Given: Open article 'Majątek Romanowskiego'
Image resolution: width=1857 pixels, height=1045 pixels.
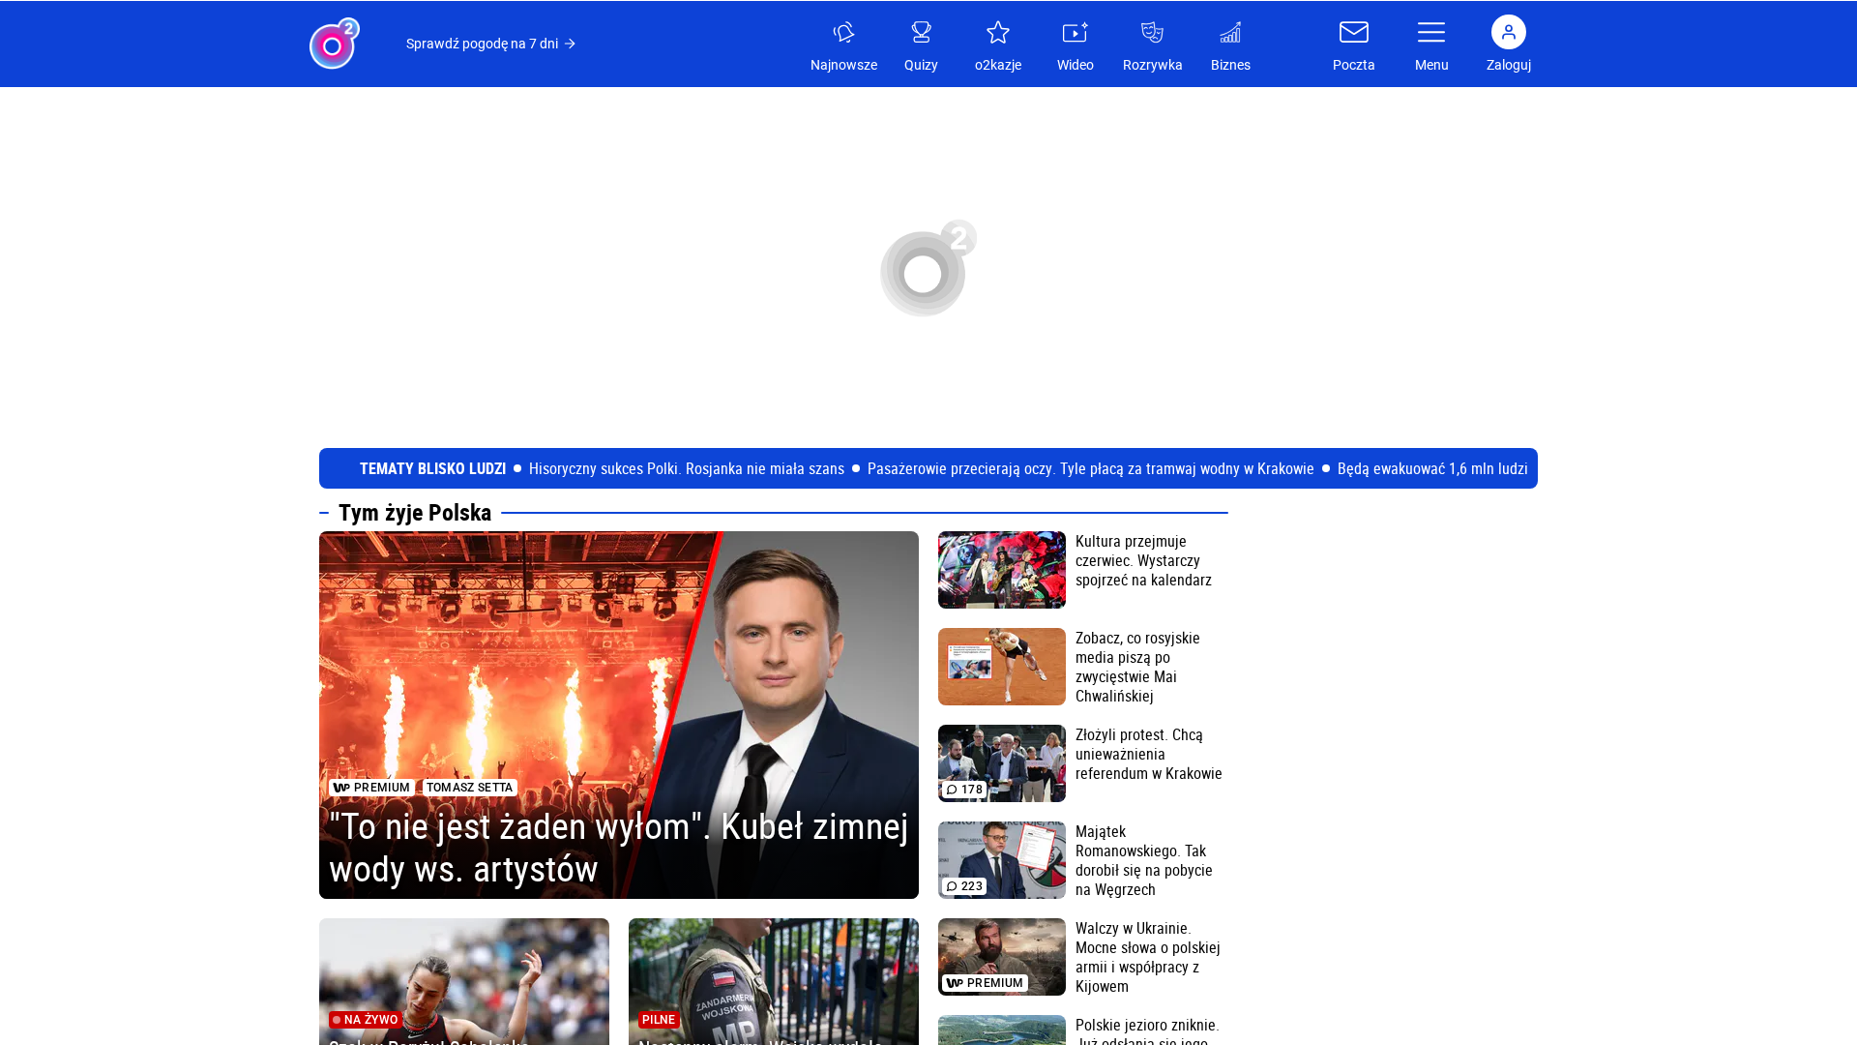Looking at the screenshot, I should point(1143,860).
